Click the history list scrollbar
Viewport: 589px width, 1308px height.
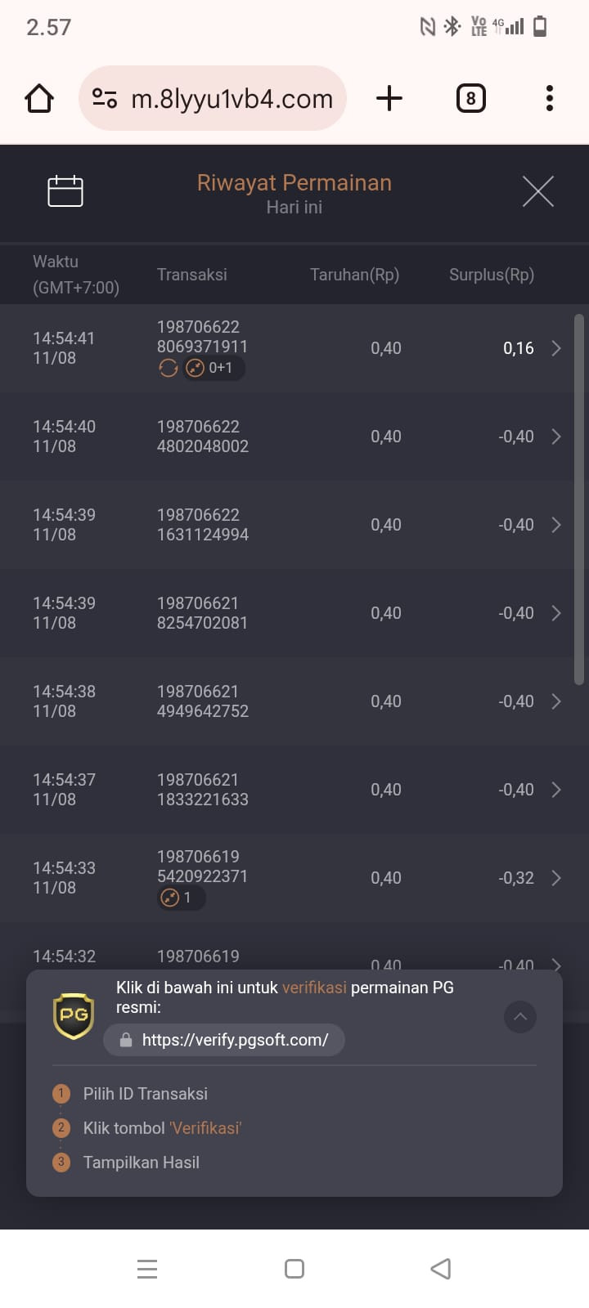[579, 499]
